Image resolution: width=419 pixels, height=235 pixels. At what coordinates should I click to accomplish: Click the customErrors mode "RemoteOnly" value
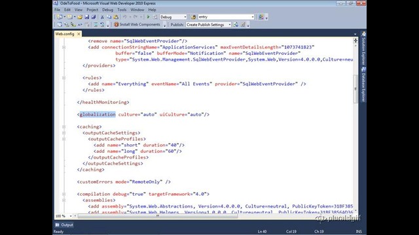(146, 182)
